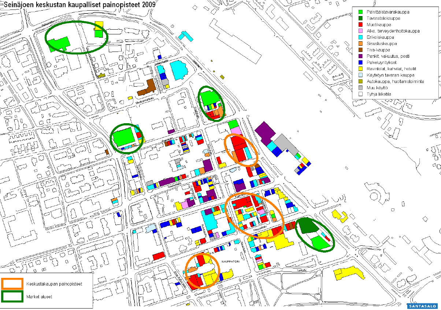This screenshot has width=441, height=310.
Task: Click the orange Sisustuskauppa legend swatch
Action: click(360, 44)
